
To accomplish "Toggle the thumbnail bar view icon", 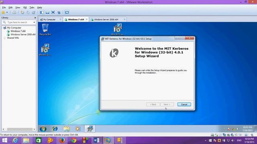I will pos(47,12).
